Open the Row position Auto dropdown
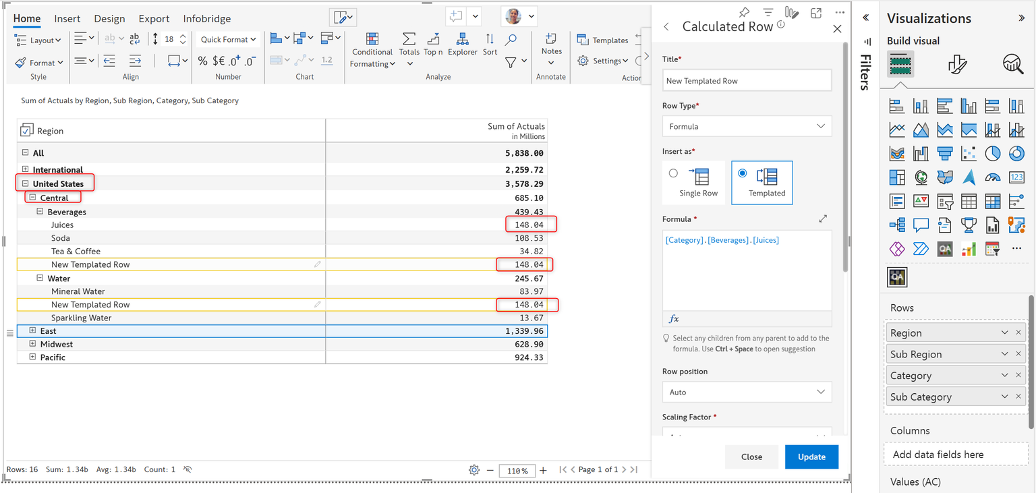 [747, 392]
